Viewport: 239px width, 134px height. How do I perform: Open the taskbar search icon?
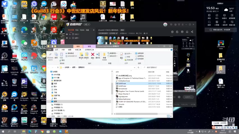tap(9, 132)
